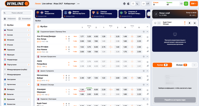Open the В игре tab
199x106 pixels.
[181, 65]
